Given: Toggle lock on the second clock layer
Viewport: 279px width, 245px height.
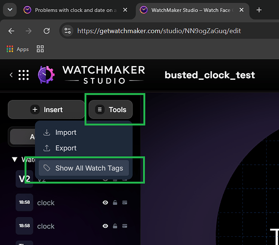Looking at the screenshot, I should coord(115,226).
